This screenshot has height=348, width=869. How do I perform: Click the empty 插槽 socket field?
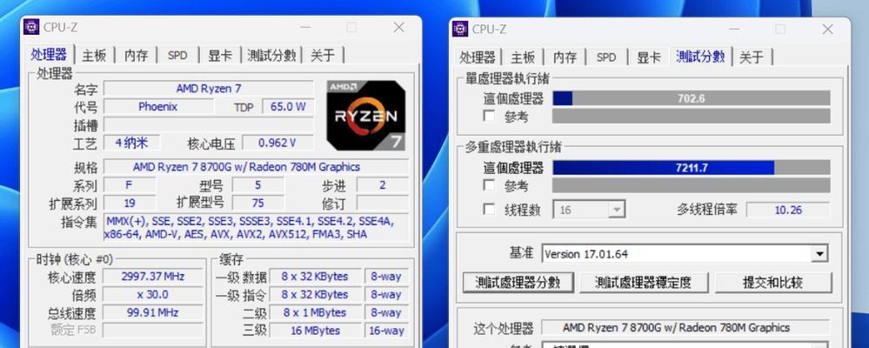point(209,124)
